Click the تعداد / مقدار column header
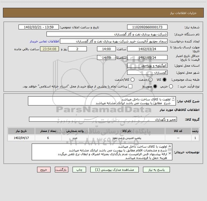The height and width of the screenshot is (201, 207). (x=48, y=131)
